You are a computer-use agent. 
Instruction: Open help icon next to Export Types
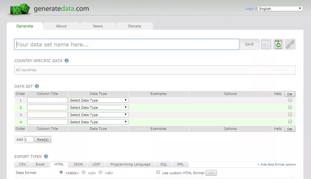(46, 156)
